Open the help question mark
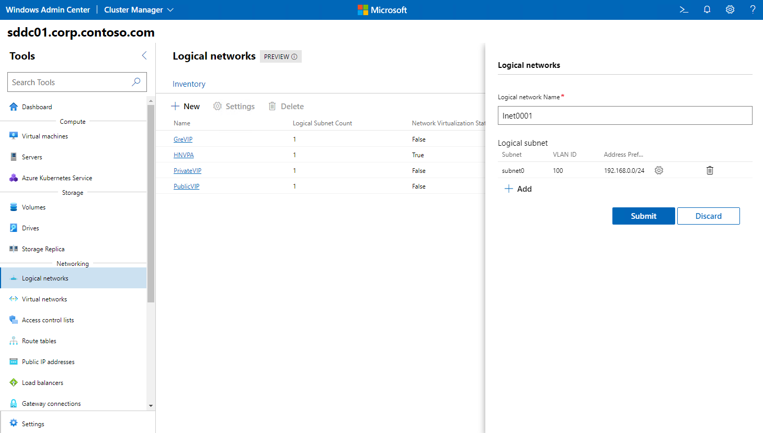Screen dimensions: 763x433 point(753,9)
